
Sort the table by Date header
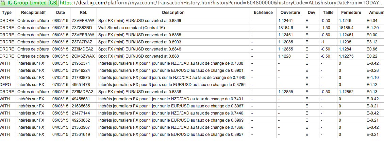click(61, 13)
